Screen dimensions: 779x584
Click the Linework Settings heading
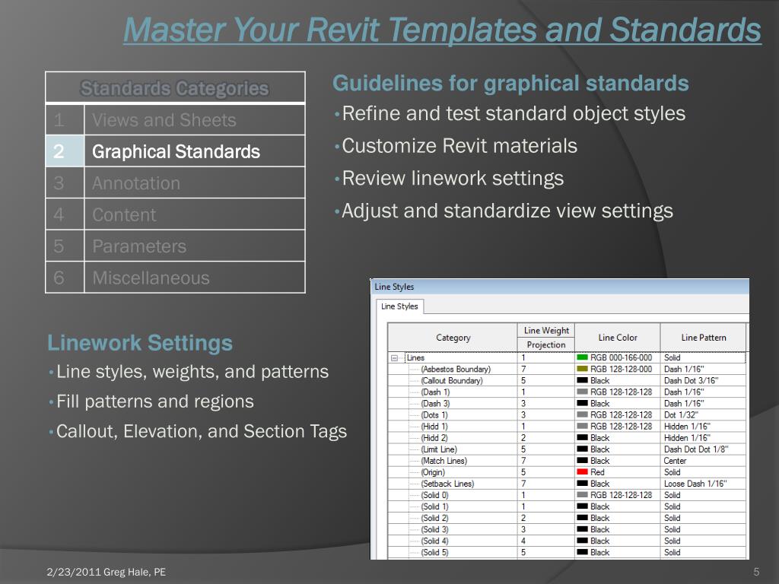(x=140, y=343)
